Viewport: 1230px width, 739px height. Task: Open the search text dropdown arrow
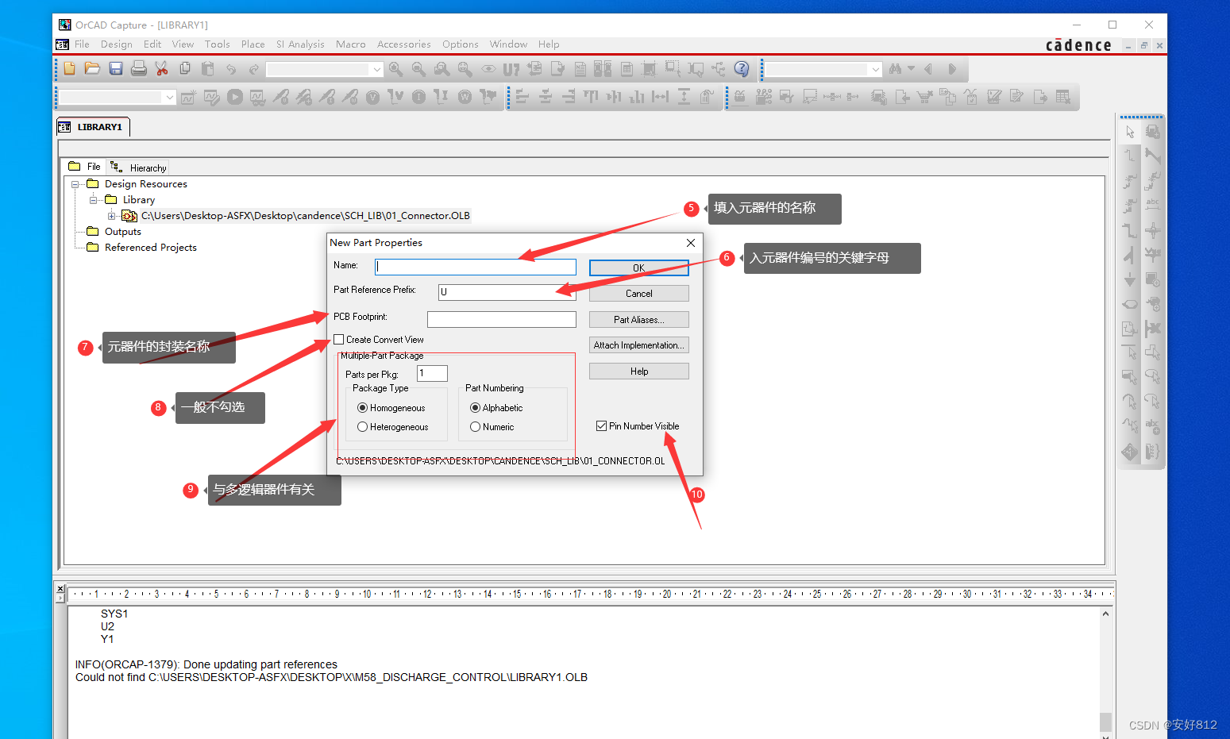tap(876, 70)
